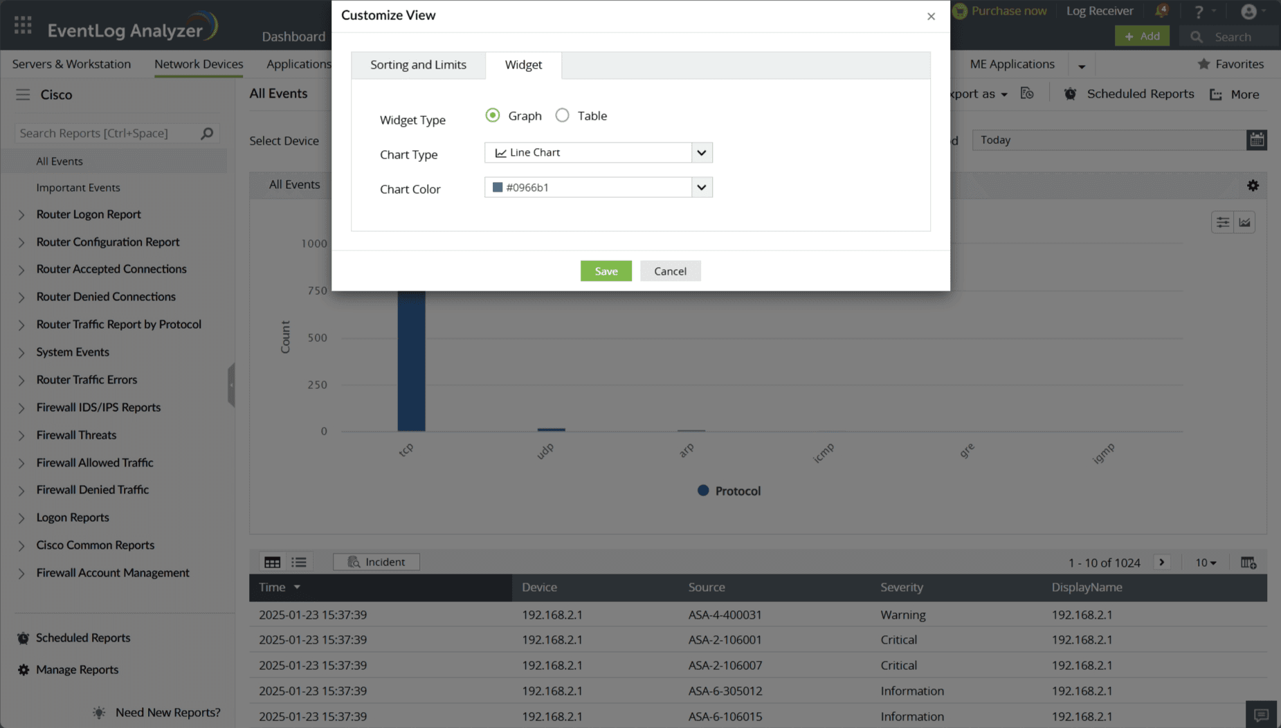Image resolution: width=1281 pixels, height=728 pixels.
Task: Click the export history icon
Action: 1027,93
